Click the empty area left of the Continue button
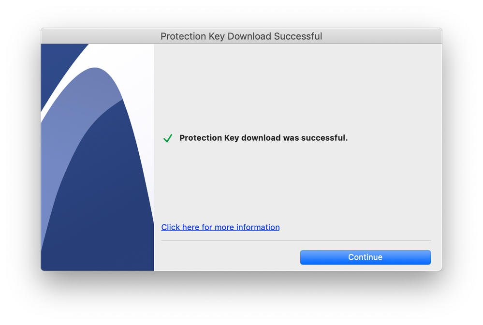Viewport: 483px width, 325px height. (x=227, y=257)
